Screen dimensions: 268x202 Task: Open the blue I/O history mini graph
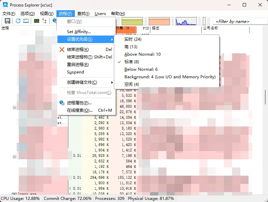tap(186, 21)
